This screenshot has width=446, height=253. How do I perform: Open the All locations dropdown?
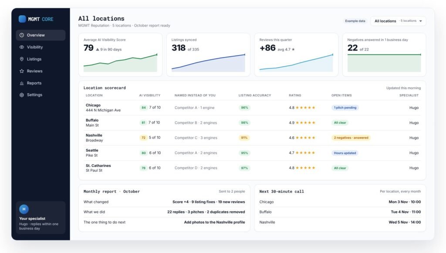tap(398, 21)
